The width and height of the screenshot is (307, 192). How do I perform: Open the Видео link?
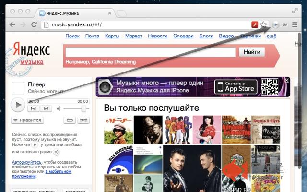[x=226, y=36]
